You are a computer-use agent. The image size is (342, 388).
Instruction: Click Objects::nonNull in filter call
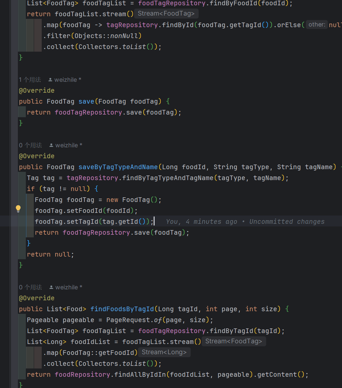click(106, 36)
